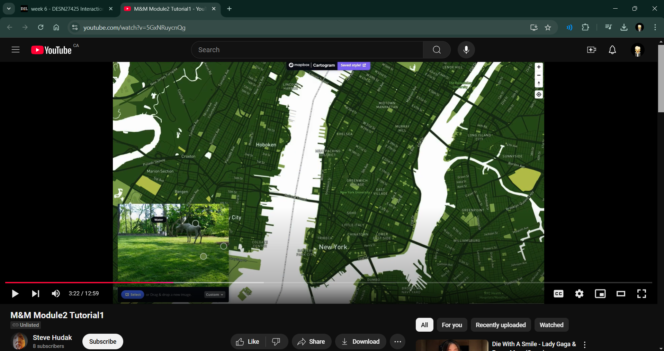Open the Create video menu
The image size is (664, 351).
coord(592,50)
